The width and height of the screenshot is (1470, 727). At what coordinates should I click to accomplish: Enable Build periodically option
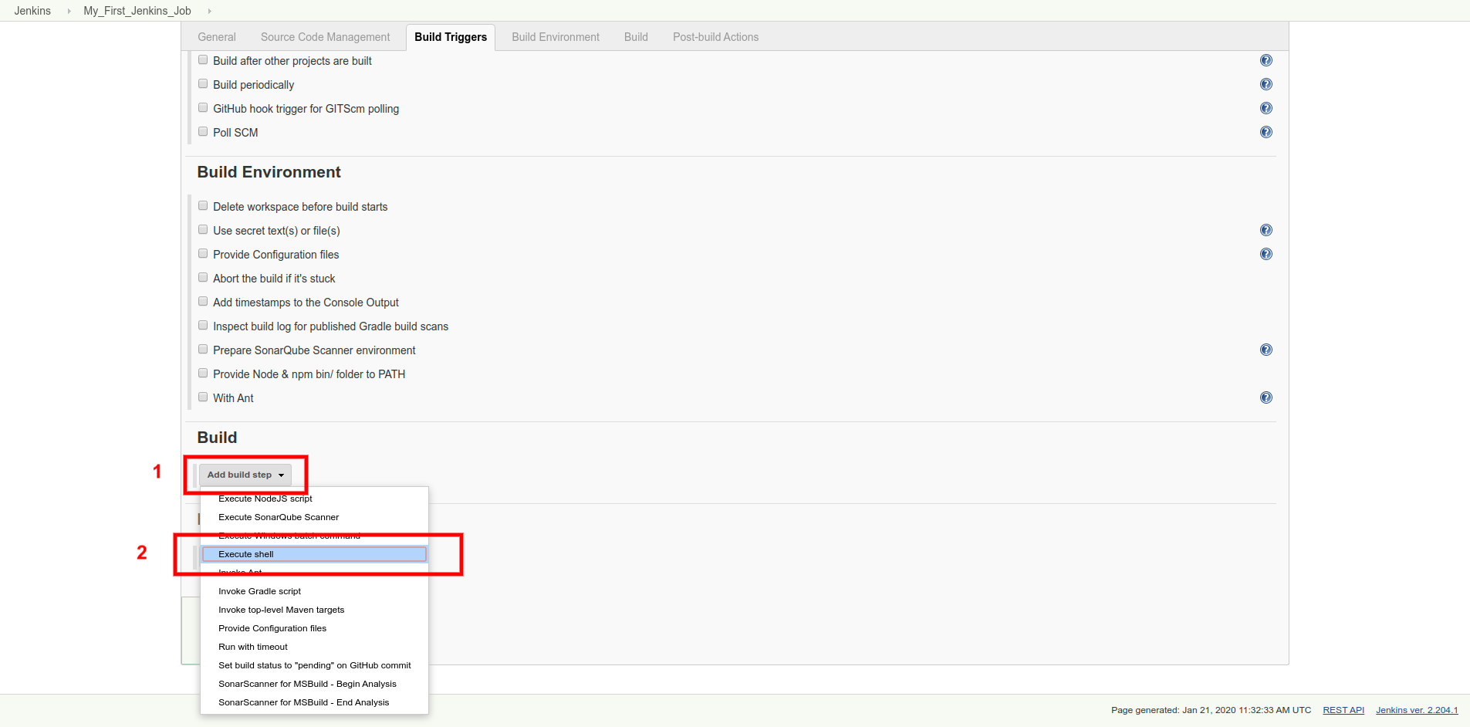[x=203, y=83]
